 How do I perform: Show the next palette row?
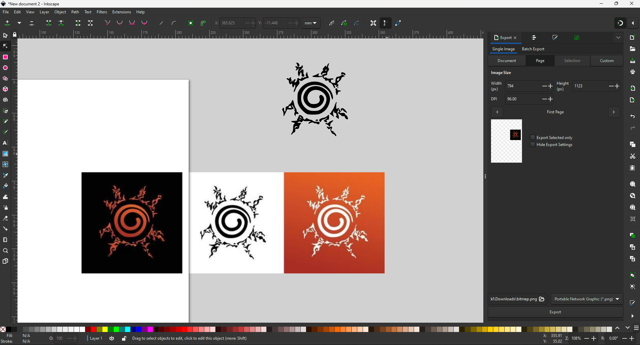click(627, 328)
